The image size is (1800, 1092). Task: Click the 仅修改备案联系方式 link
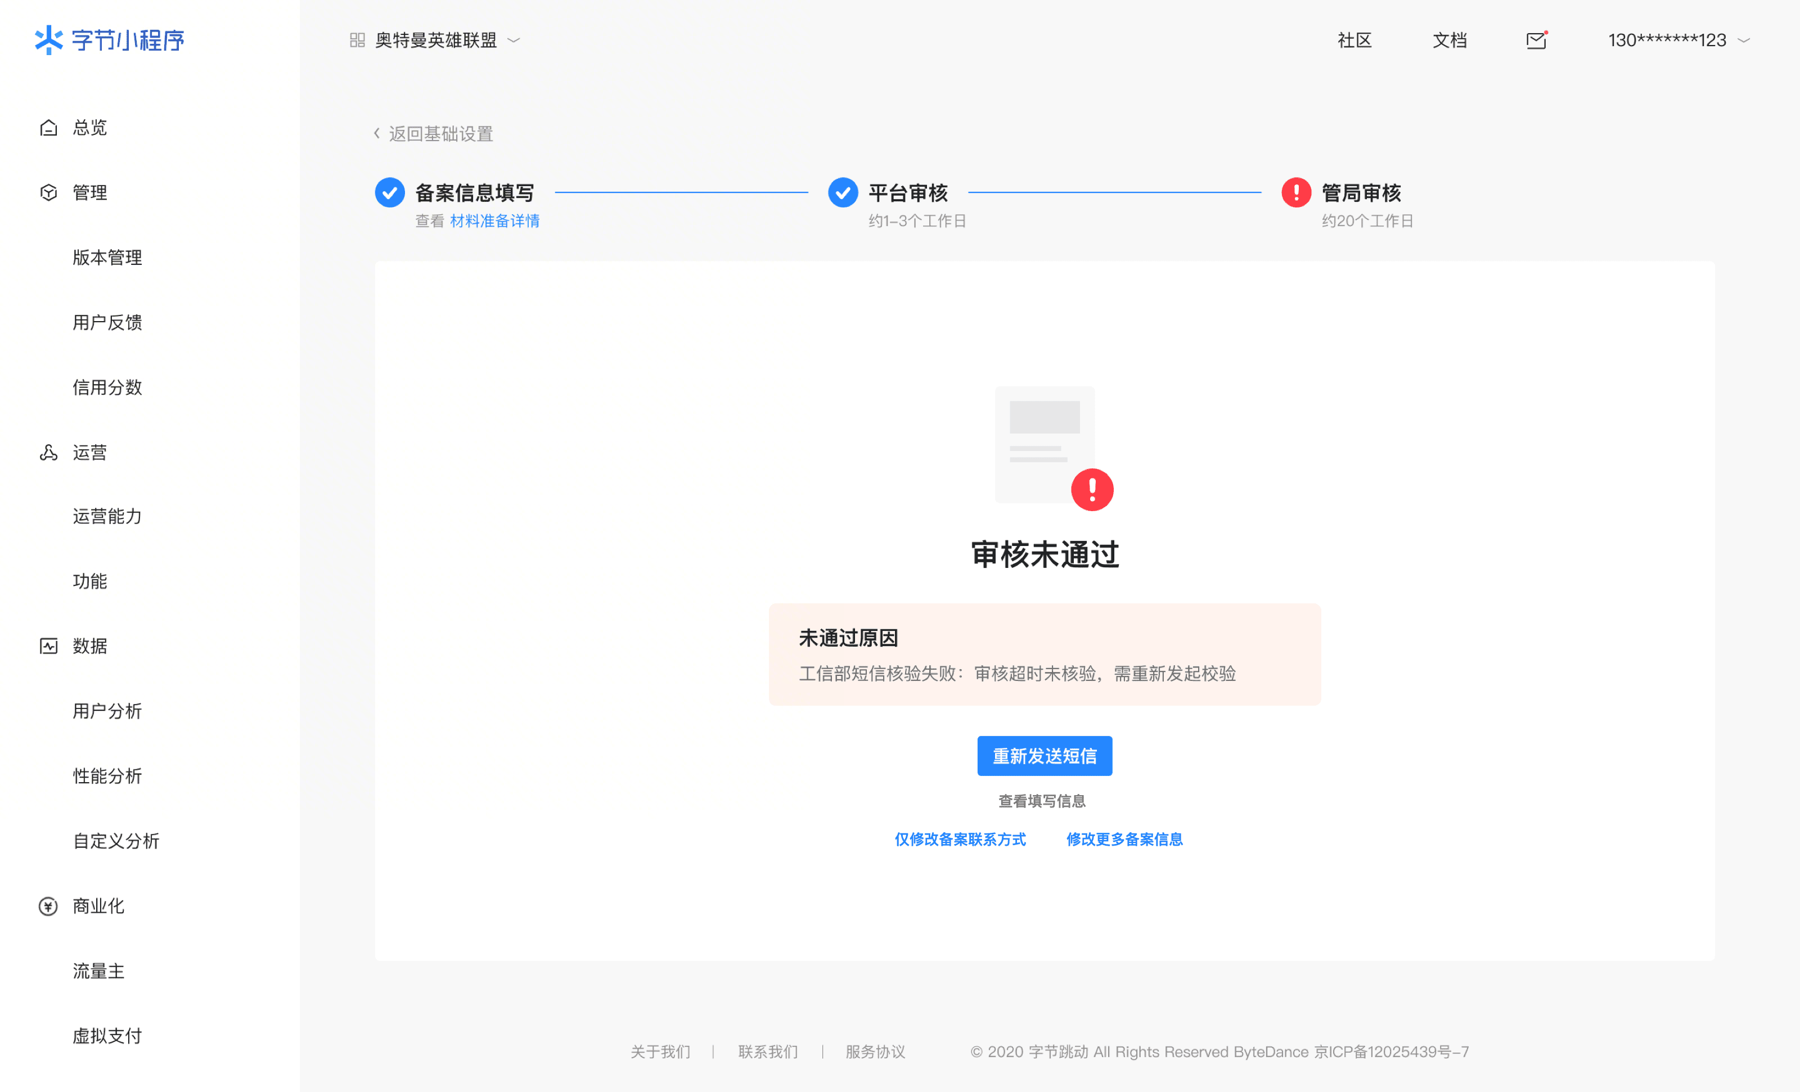pos(960,840)
